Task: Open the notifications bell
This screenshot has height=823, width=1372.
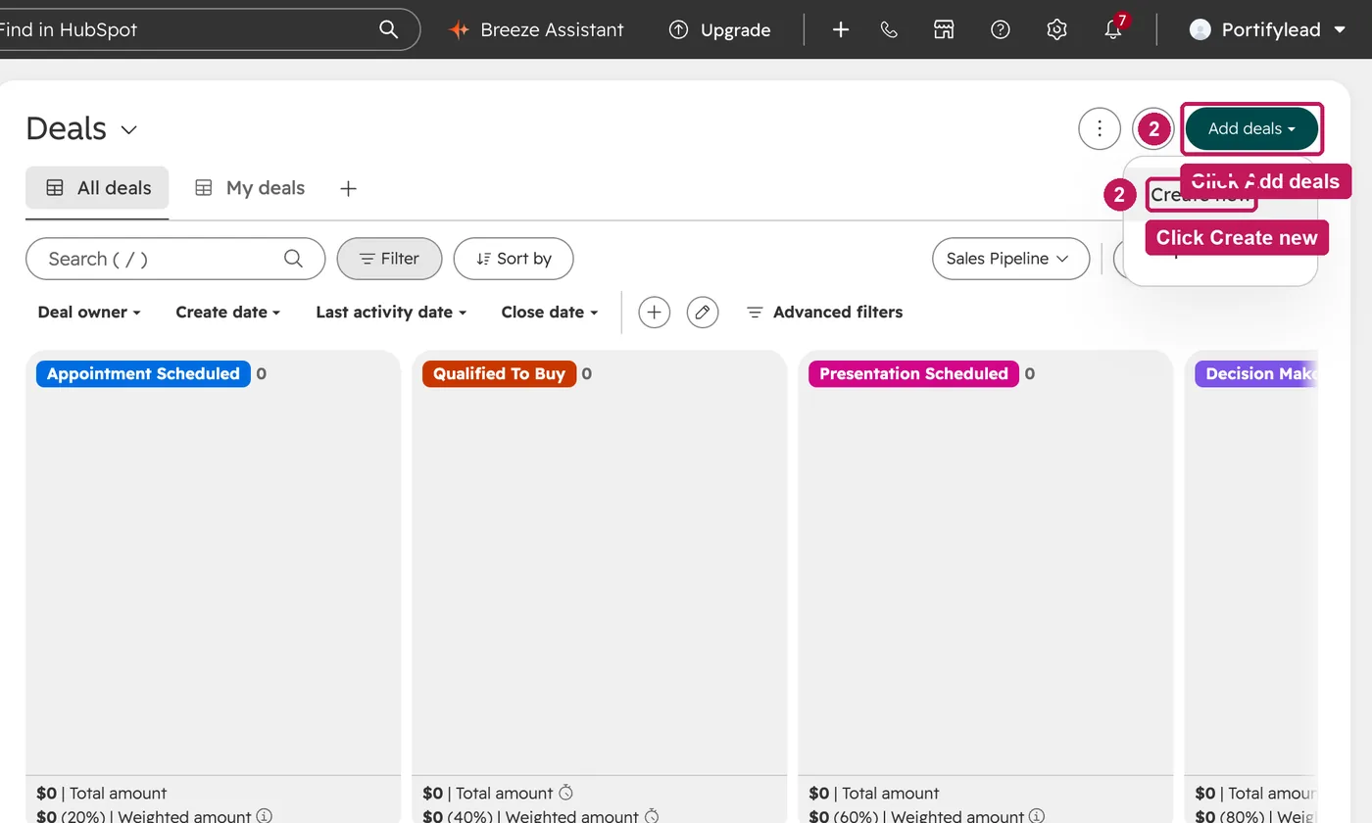Action: pyautogui.click(x=1114, y=28)
